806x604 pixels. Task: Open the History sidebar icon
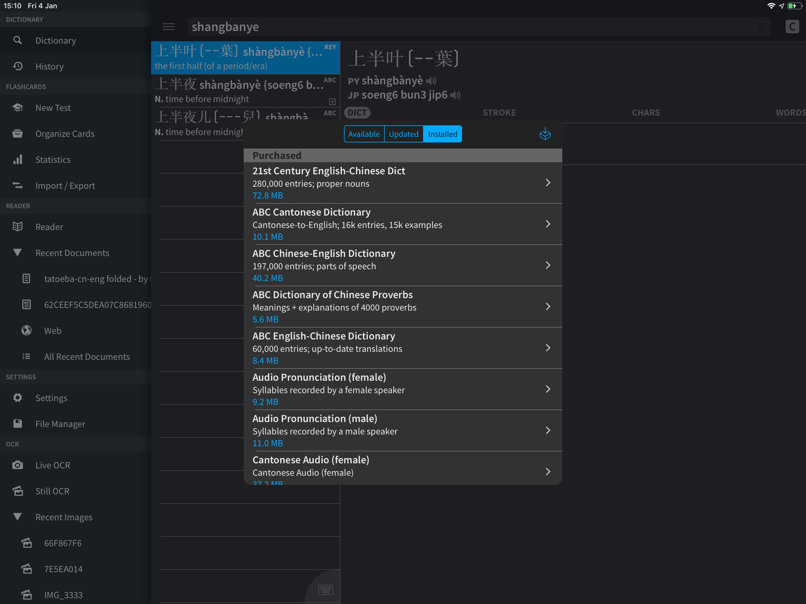[17, 66]
